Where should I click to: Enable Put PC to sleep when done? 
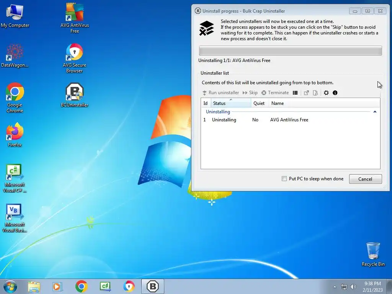coord(284,178)
